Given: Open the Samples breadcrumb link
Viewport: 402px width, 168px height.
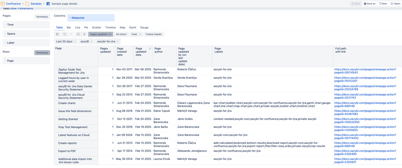Looking at the screenshot, I should point(36,4).
